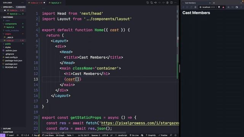Image resolution: width=244 pixels, height=137 pixels.
Task: Change encoding via UTF-8 indicator
Action: 105,135
